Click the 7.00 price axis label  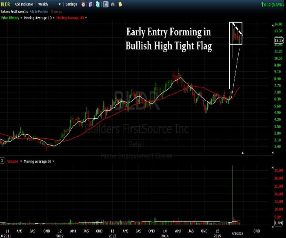(x=278, y=92)
